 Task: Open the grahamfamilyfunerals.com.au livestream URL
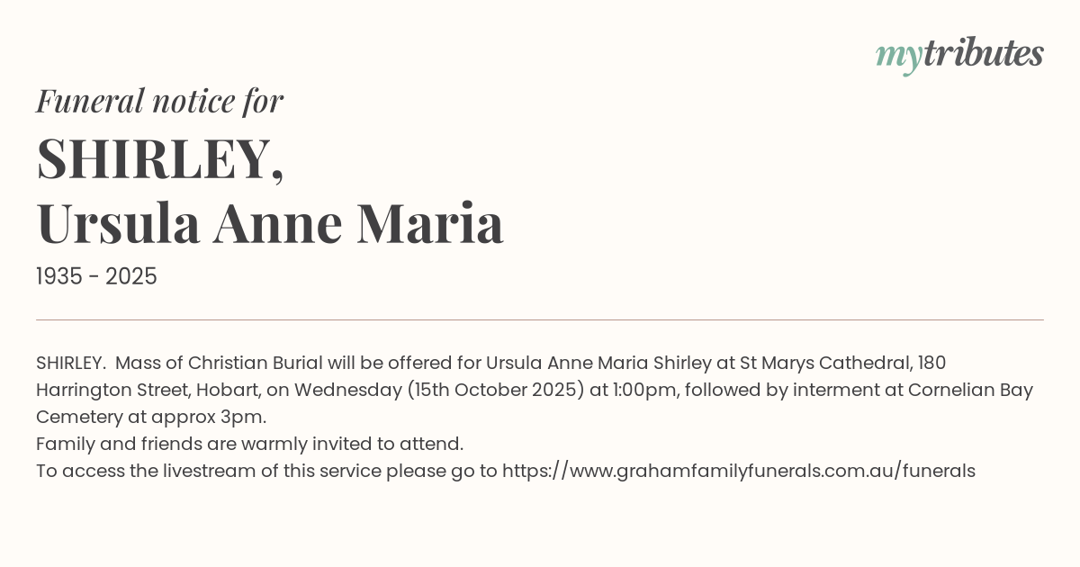pos(738,471)
